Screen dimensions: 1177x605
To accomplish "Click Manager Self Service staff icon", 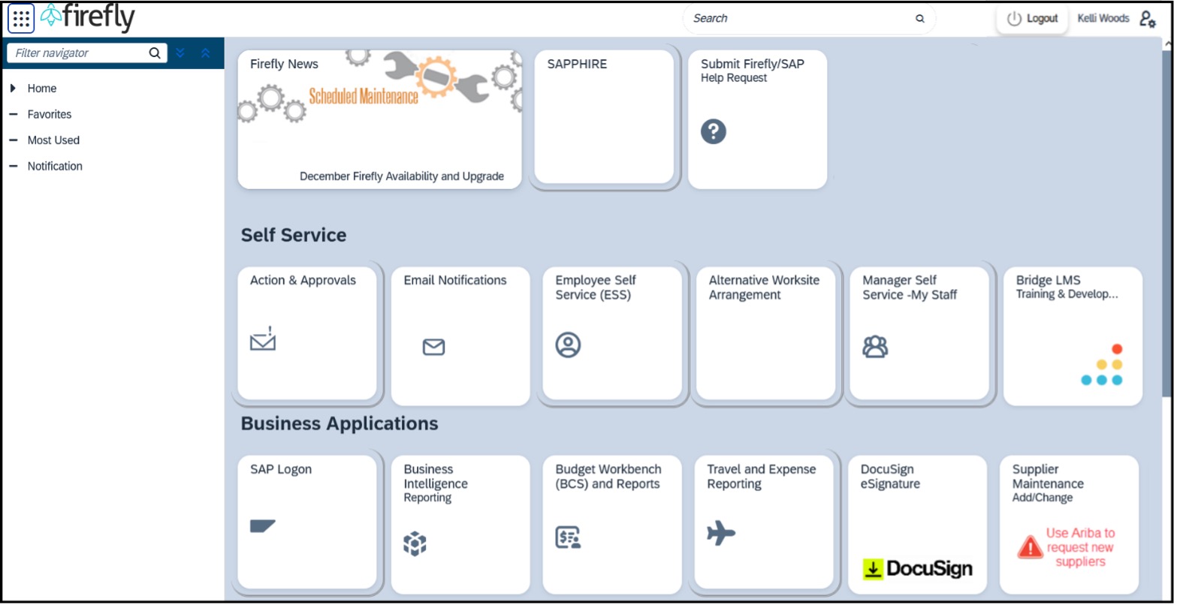I will (875, 346).
